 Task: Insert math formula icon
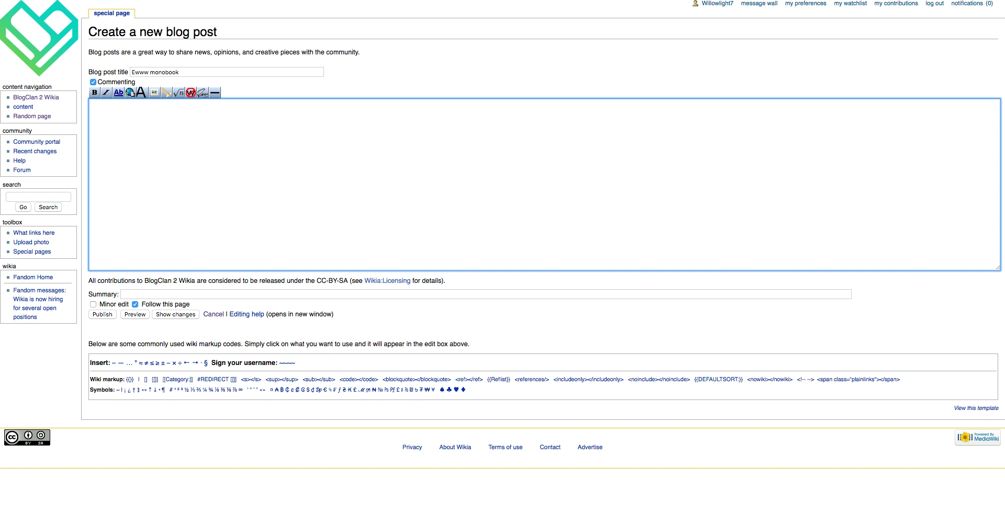click(x=178, y=93)
